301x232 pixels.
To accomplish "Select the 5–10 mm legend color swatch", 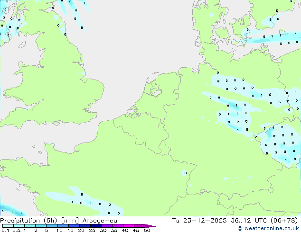I will coord(52,226).
